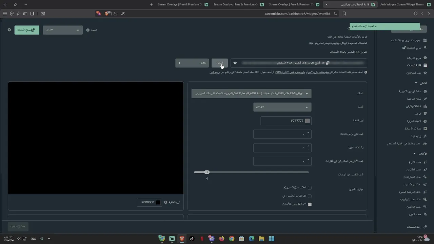Switch to the Arch Widgets Stream Widget tab
This screenshot has height=244, width=434.
402,4
